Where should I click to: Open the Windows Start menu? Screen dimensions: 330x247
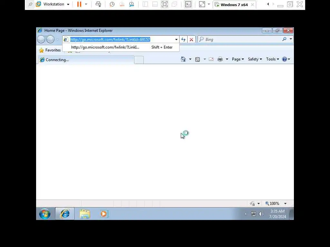(x=44, y=214)
